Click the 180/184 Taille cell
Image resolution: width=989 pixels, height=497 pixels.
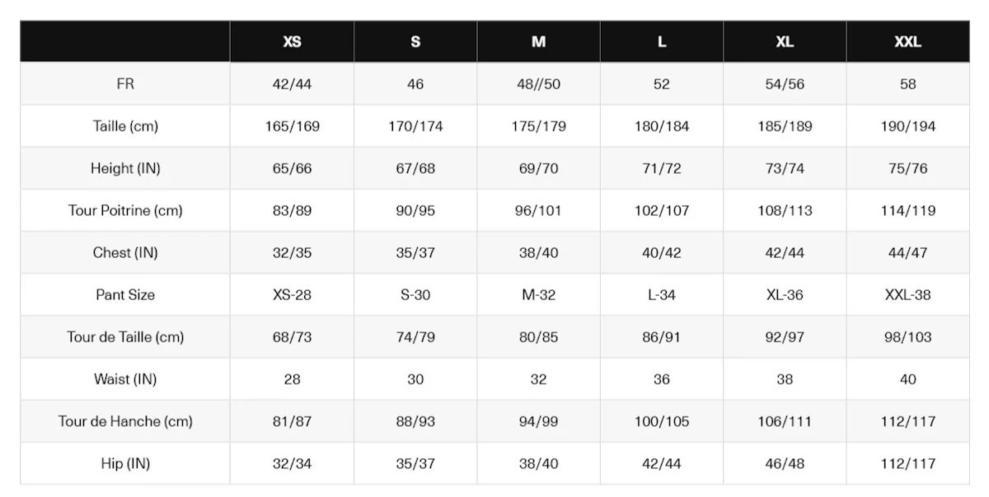point(662,126)
